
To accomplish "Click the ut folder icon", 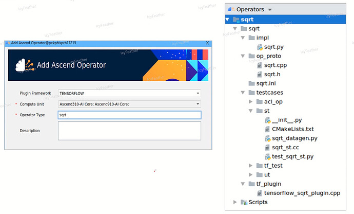I will [x=260, y=174].
